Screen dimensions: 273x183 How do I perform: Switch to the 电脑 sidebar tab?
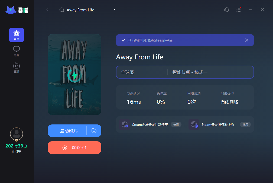[17, 51]
